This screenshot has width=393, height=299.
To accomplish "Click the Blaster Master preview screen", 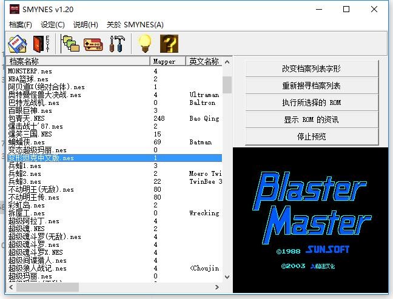I will [311, 220].
